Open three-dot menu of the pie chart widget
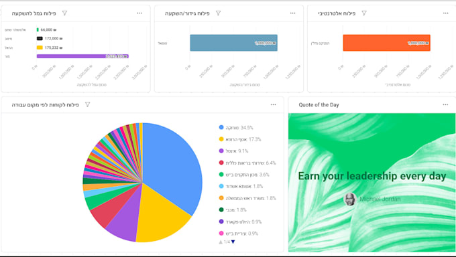The height and width of the screenshot is (257, 456). coord(273,104)
